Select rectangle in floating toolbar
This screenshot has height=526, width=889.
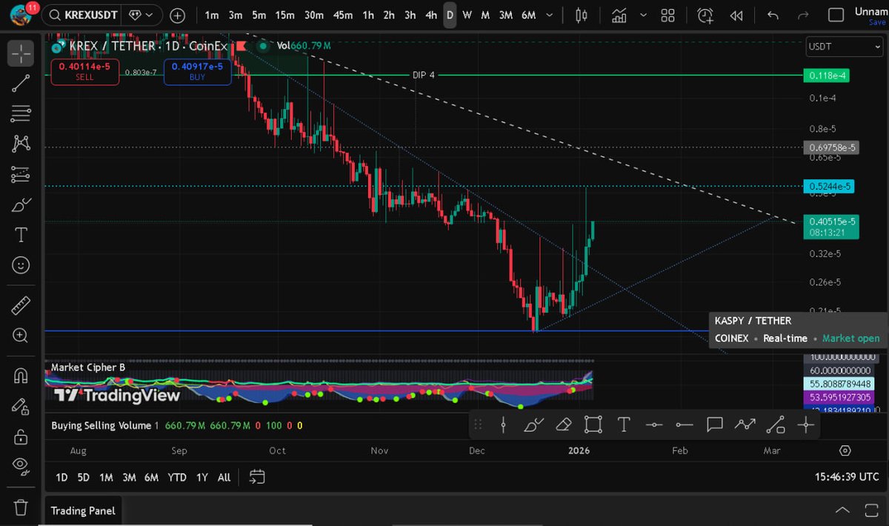(x=593, y=425)
